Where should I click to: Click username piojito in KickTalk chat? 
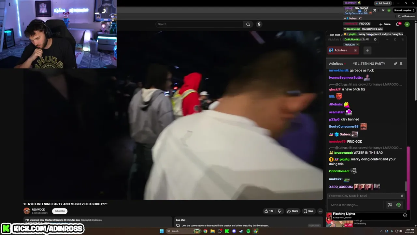click(x=345, y=159)
